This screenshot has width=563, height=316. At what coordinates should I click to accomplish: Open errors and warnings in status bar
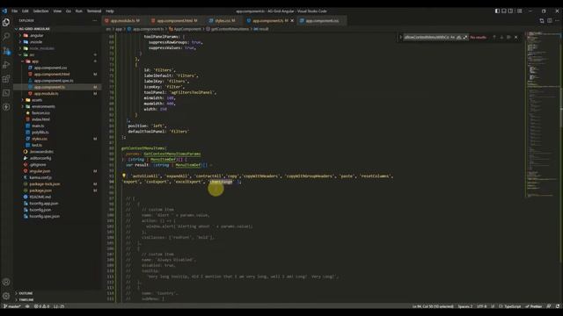point(41,306)
